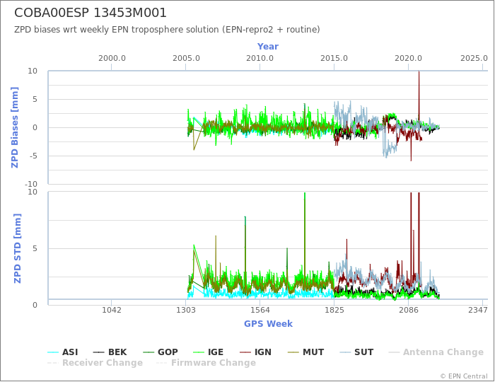The width and height of the screenshot is (495, 382).
Task: Enable the Receiver Change legend item
Action: click(95, 363)
